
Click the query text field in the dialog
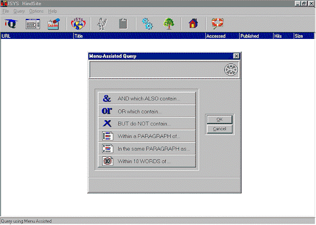tap(157, 70)
